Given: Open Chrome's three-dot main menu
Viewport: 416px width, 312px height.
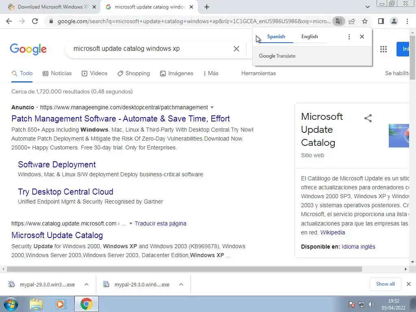Looking at the screenshot, I should [x=407, y=21].
